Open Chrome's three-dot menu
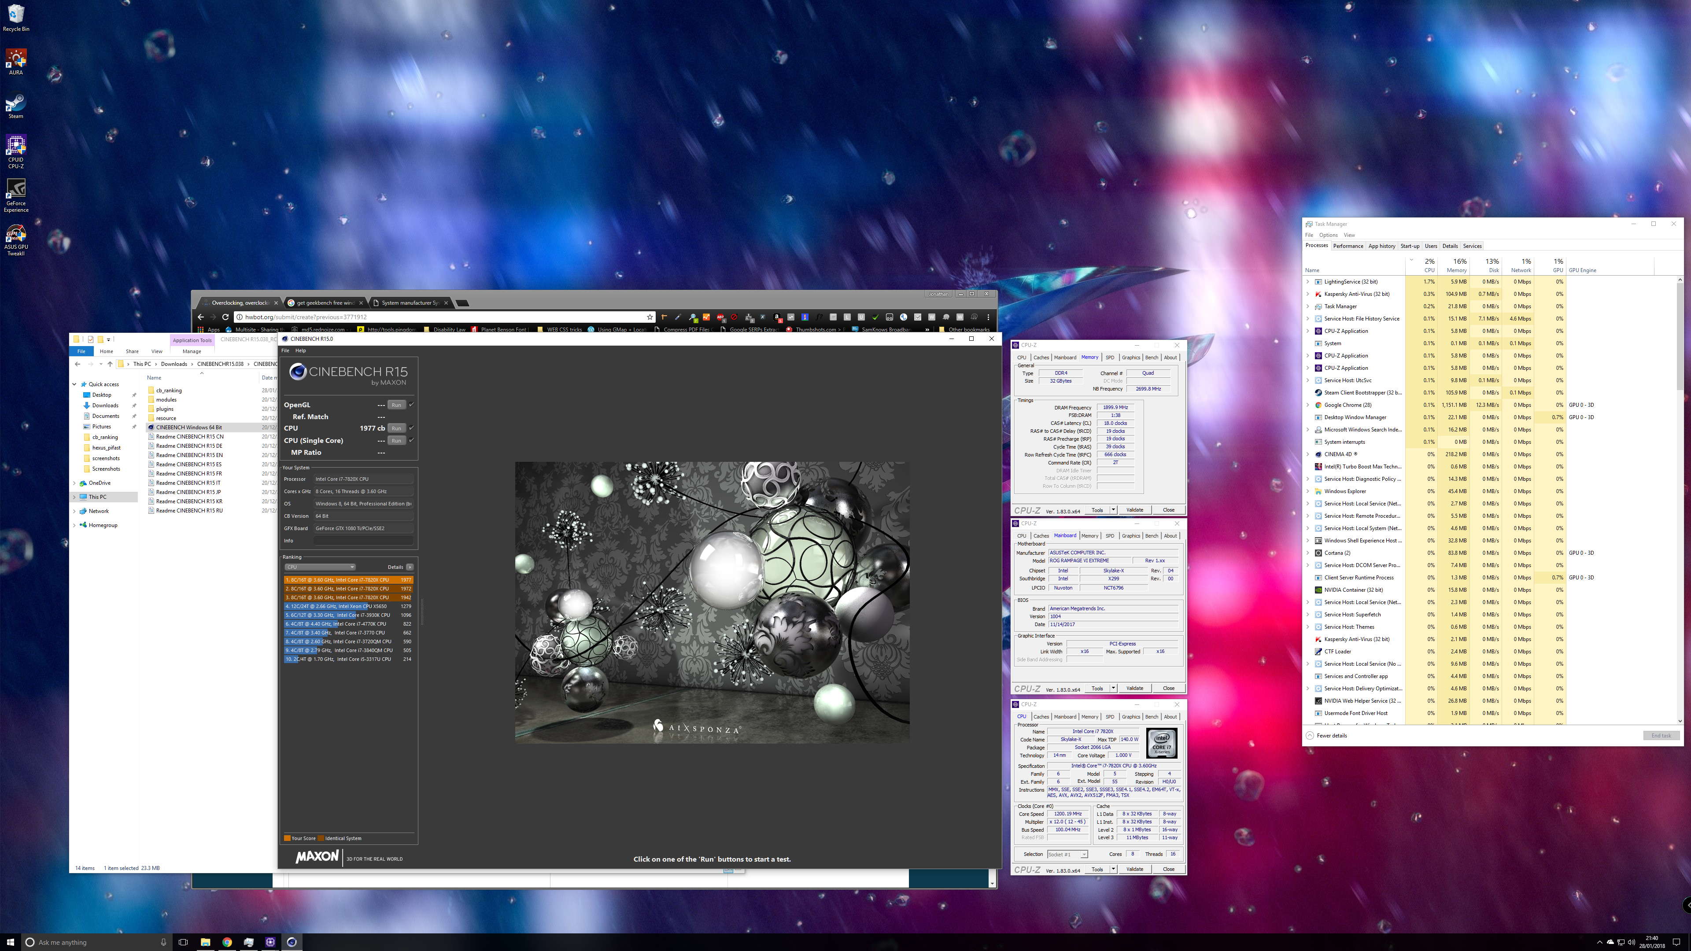Screen dimensions: 1691x951 pos(988,317)
